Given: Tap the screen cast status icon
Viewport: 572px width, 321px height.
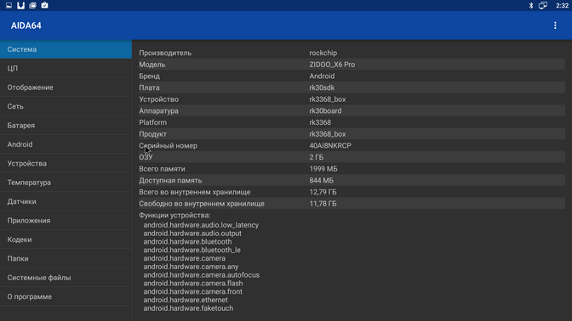Looking at the screenshot, I should (543, 5).
